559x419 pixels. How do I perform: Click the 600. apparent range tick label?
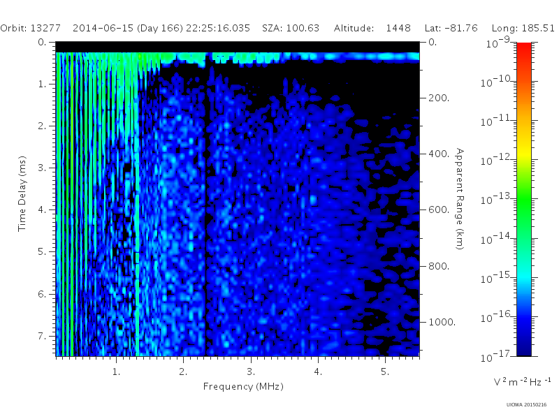pyautogui.click(x=439, y=210)
